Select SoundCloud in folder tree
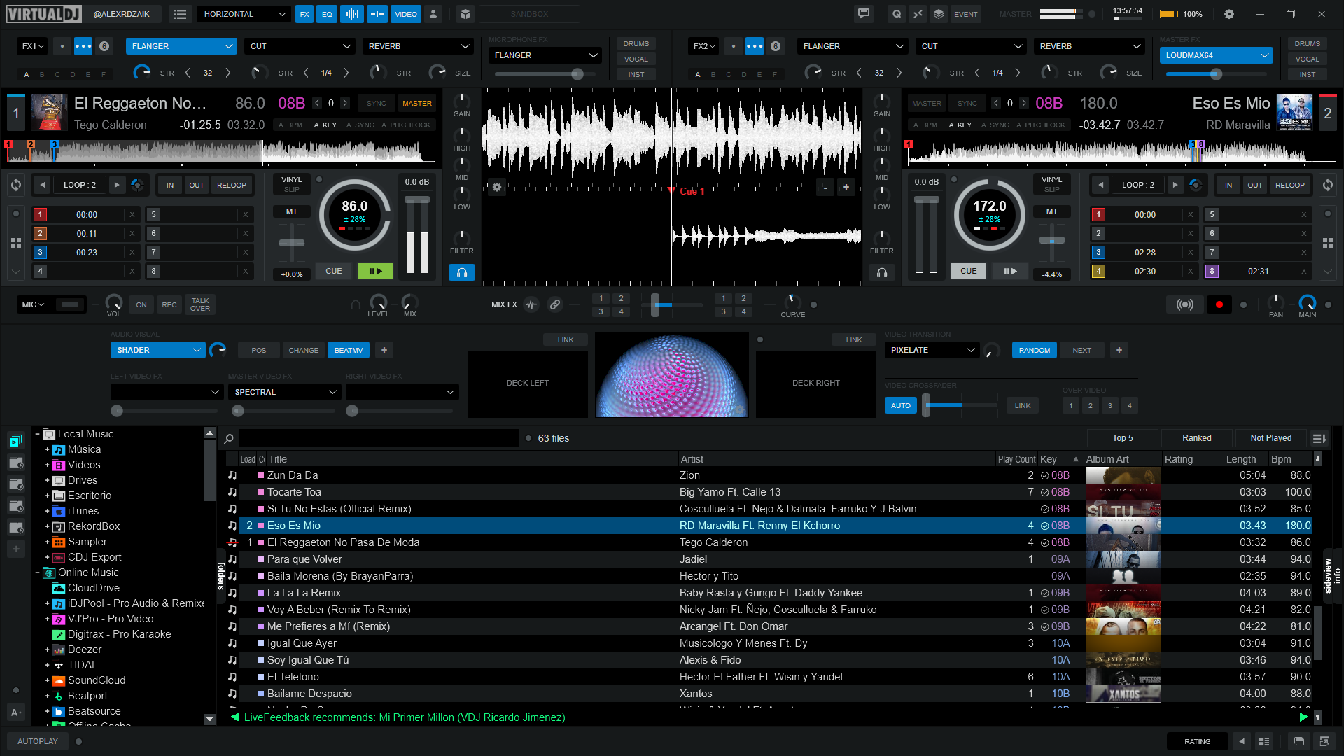This screenshot has width=1344, height=756. click(97, 680)
